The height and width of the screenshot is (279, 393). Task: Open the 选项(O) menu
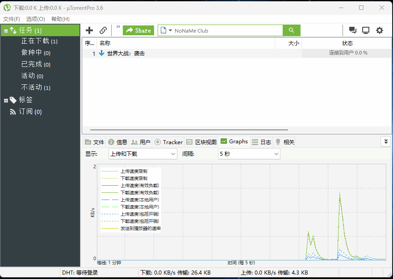tap(35, 19)
